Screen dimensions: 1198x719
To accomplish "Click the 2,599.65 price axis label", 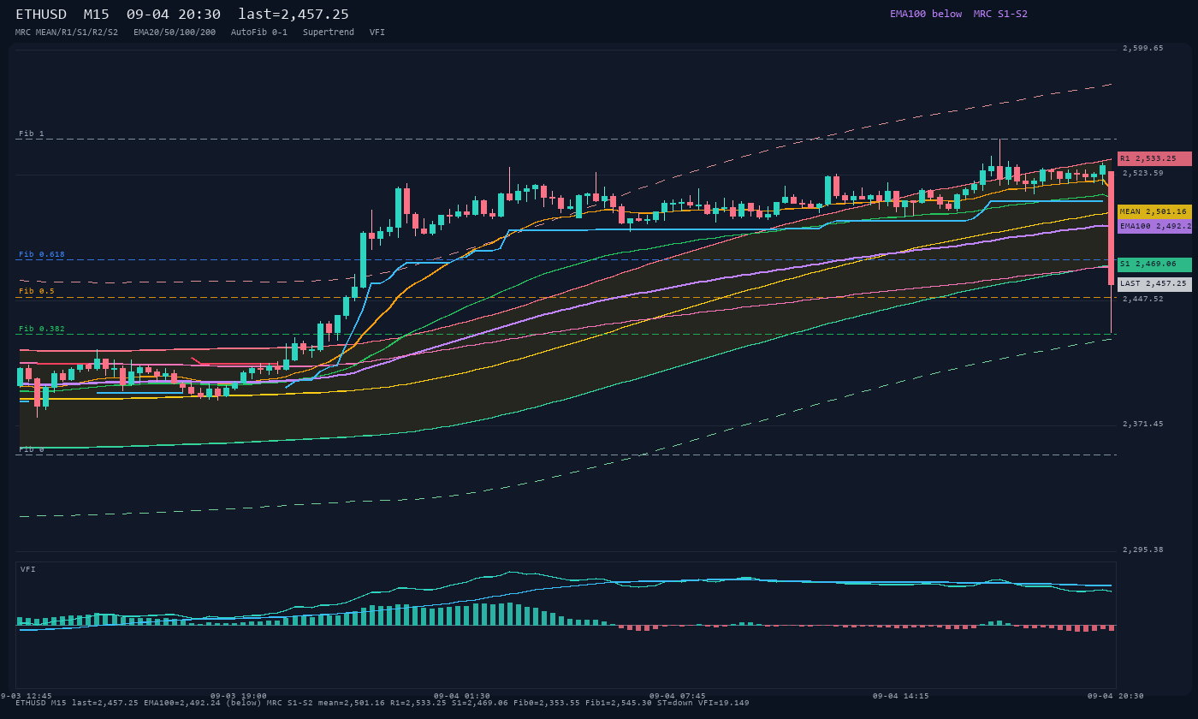I will click(1143, 49).
